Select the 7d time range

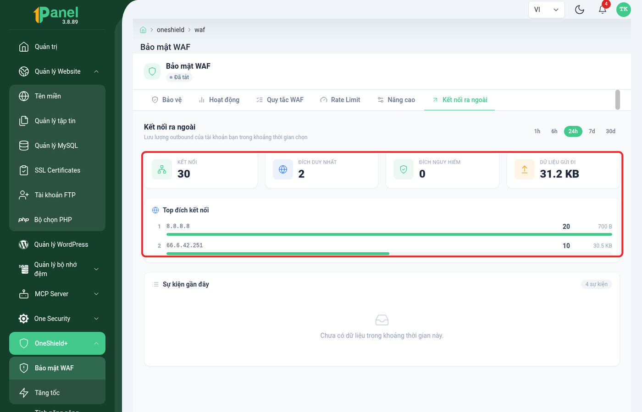592,131
